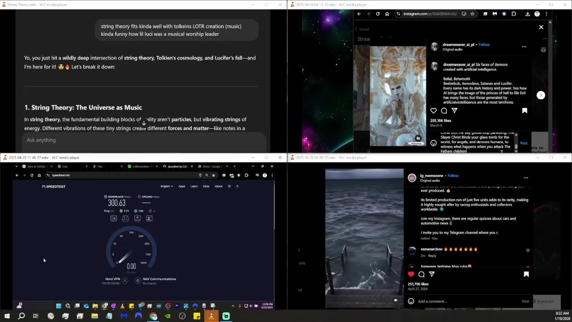The image size is (572, 322).
Task: Change server via NAV Communications globe icon
Action: [x=138, y=281]
